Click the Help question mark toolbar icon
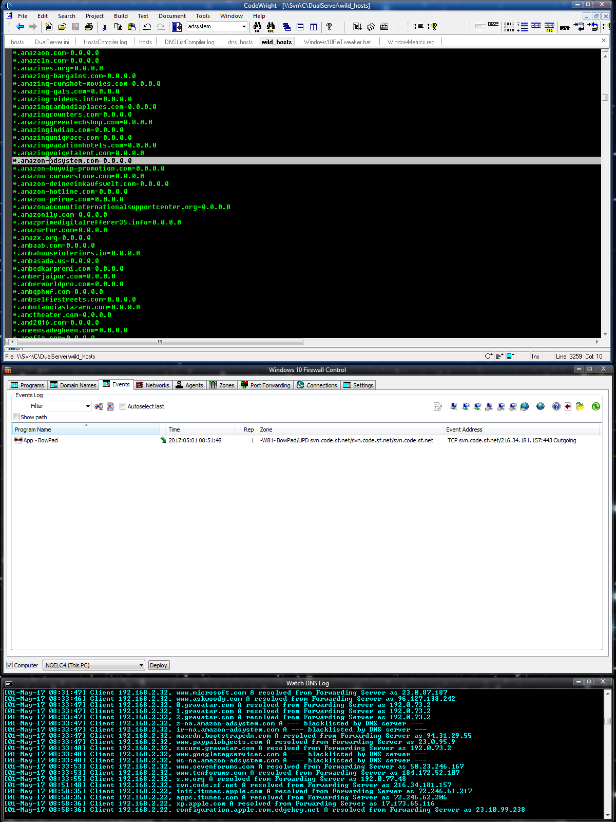Screen dimensions: 616x822 (329, 27)
